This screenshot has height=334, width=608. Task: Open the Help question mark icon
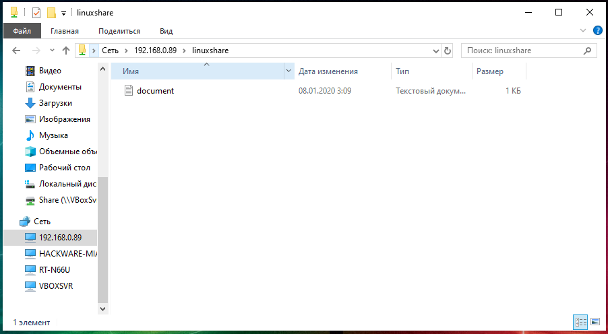point(597,31)
